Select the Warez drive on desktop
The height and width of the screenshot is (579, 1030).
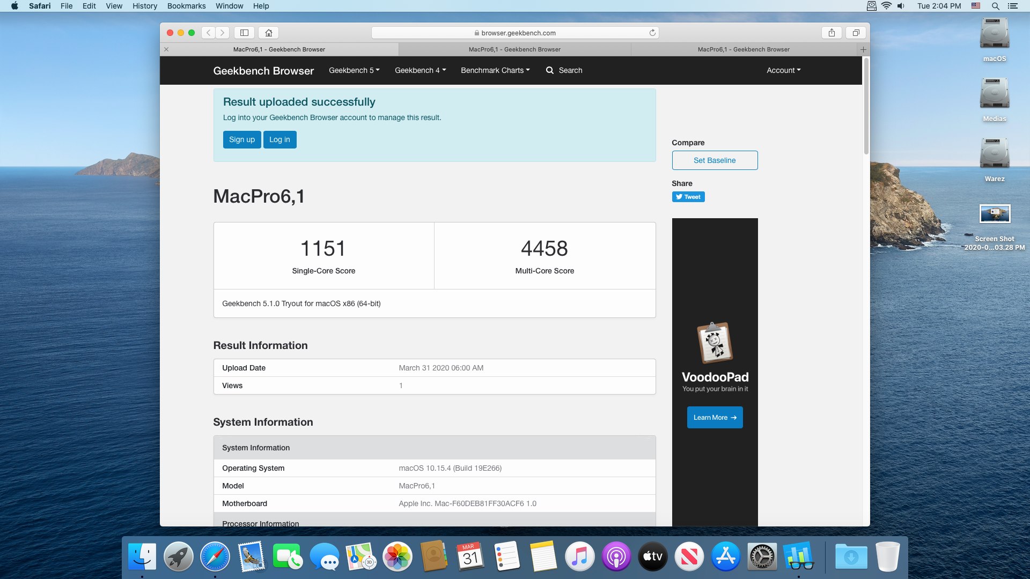(x=995, y=154)
